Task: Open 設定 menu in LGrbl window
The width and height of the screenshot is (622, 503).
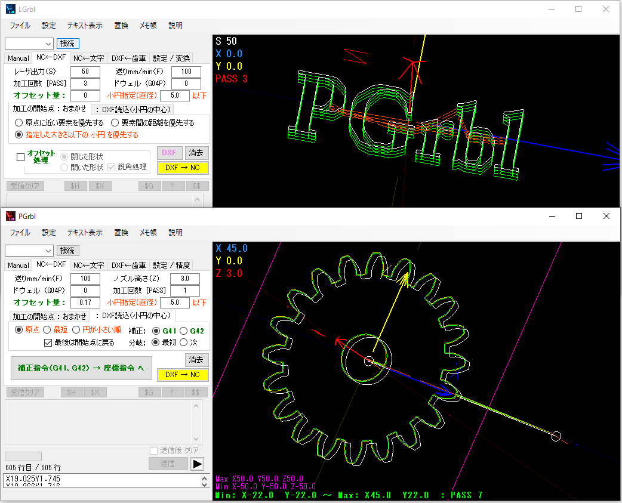Action: (49, 26)
